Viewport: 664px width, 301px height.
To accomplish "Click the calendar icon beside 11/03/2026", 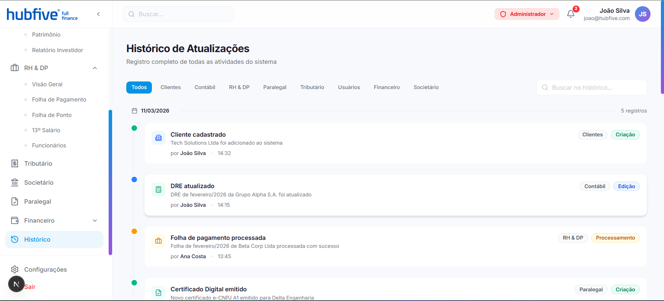I will coord(135,111).
